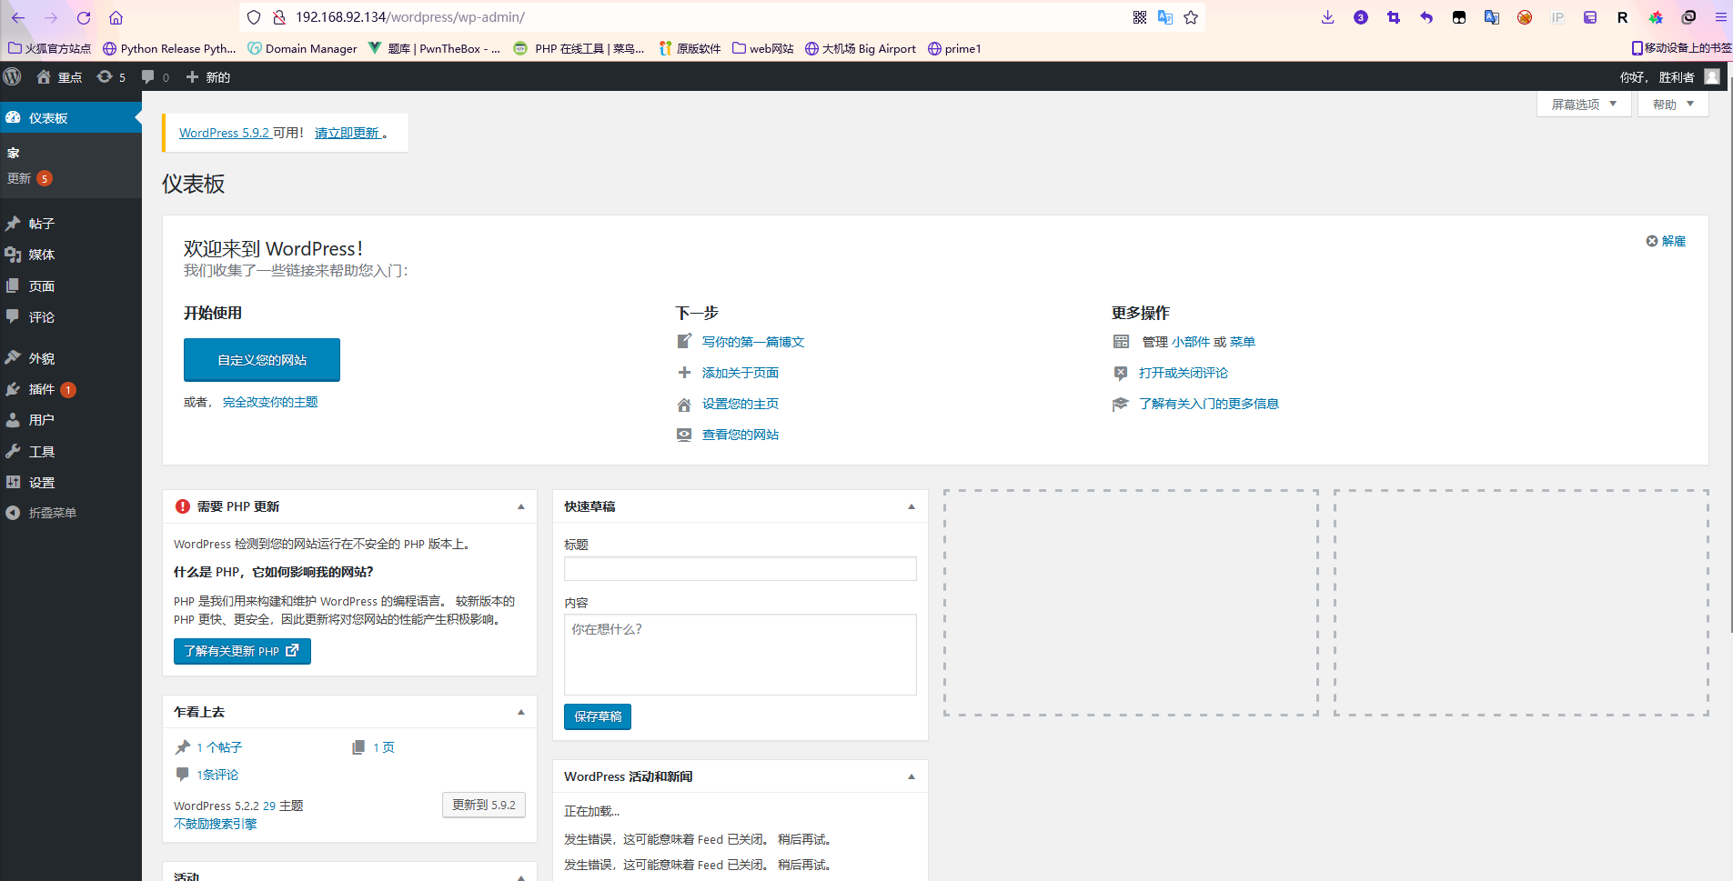Collapse the 需要 PHP 更新 panel
The image size is (1733, 881).
[x=521, y=506]
